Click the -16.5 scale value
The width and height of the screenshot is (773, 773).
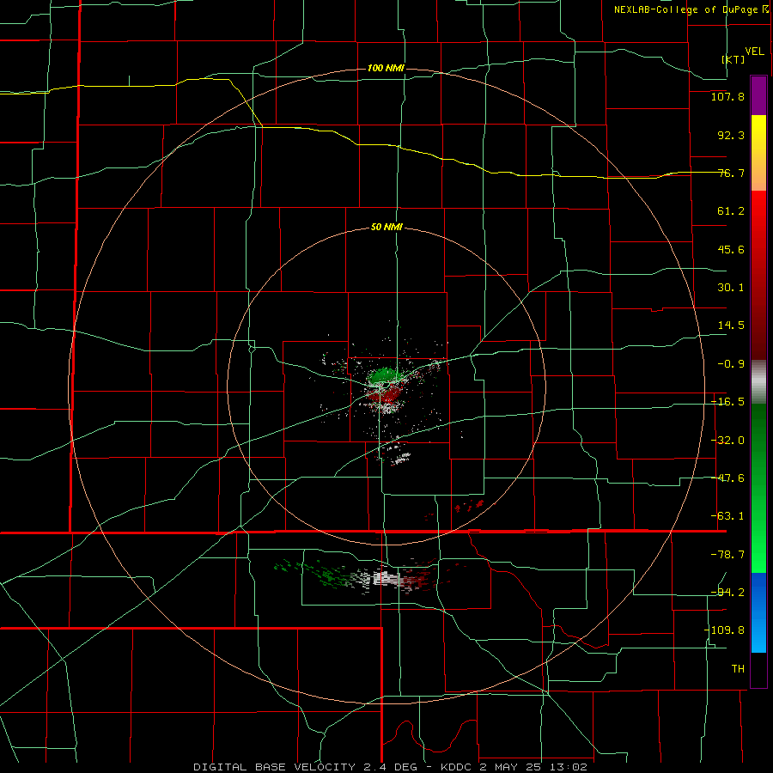[x=727, y=402]
